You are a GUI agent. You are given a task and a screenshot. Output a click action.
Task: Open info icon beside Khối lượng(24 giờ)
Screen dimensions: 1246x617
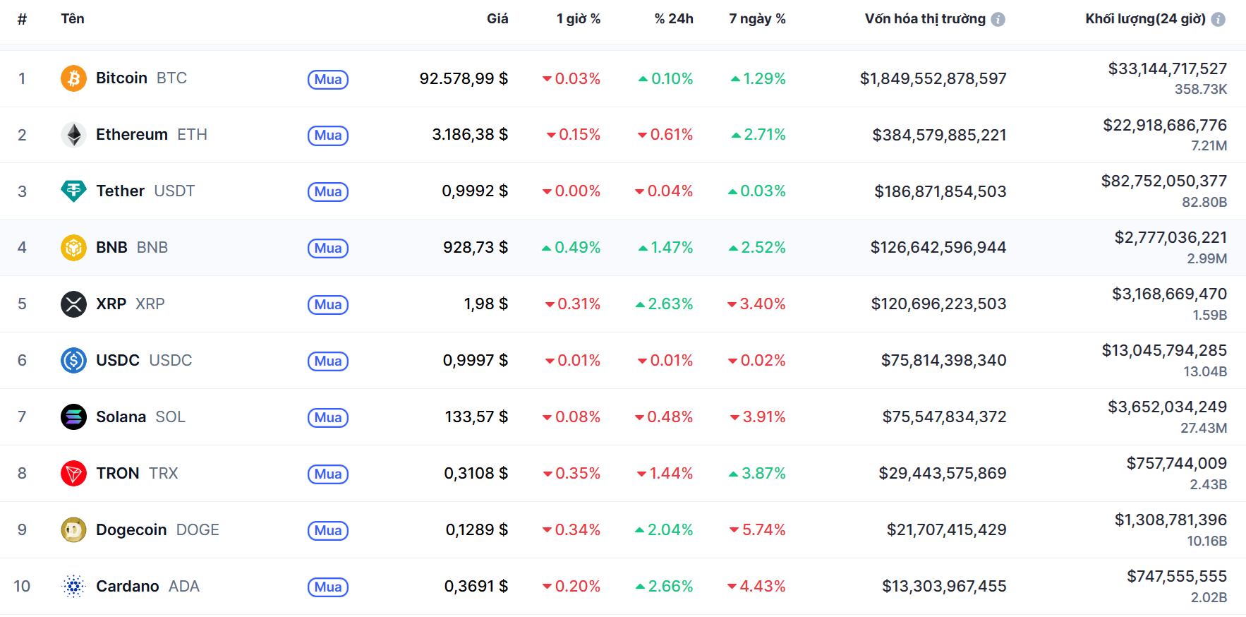(1218, 20)
